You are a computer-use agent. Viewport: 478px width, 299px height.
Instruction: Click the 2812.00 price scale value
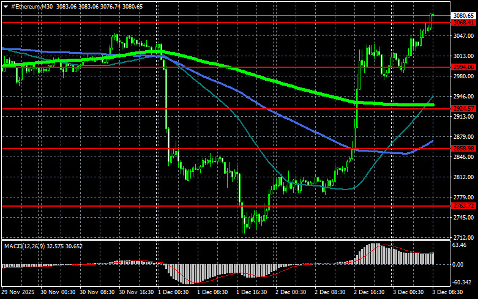click(463, 177)
